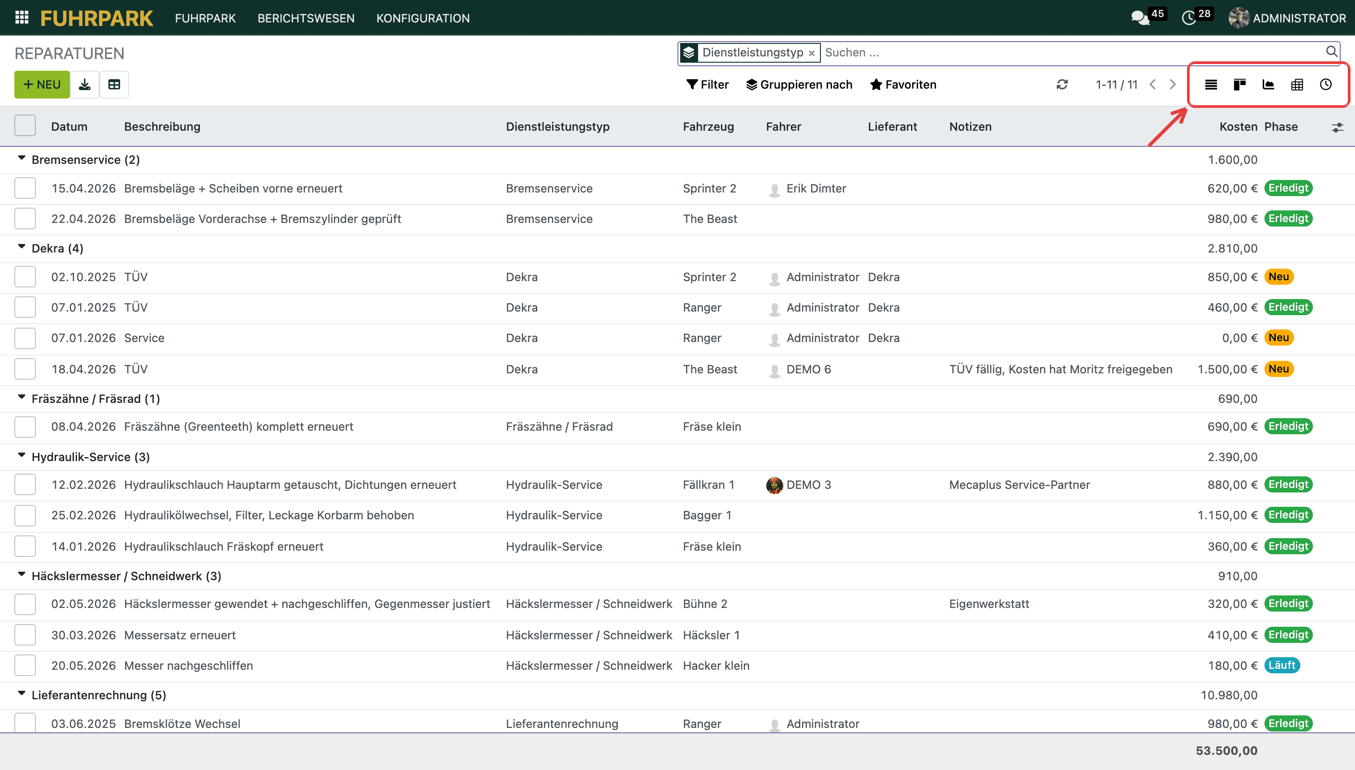Open optional columns settings icon
Screen dimensions: 1355x770
[1338, 128]
